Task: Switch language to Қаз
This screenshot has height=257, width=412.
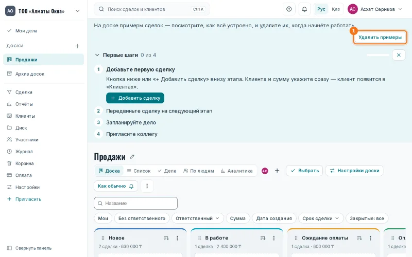Action: [336, 9]
